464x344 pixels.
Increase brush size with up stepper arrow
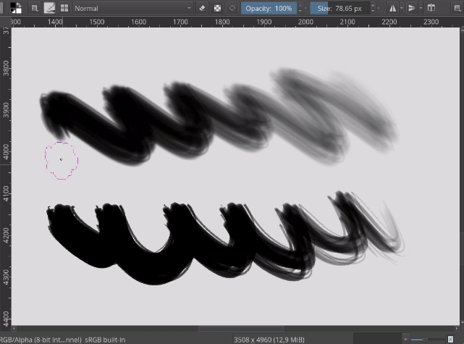tap(373, 5)
